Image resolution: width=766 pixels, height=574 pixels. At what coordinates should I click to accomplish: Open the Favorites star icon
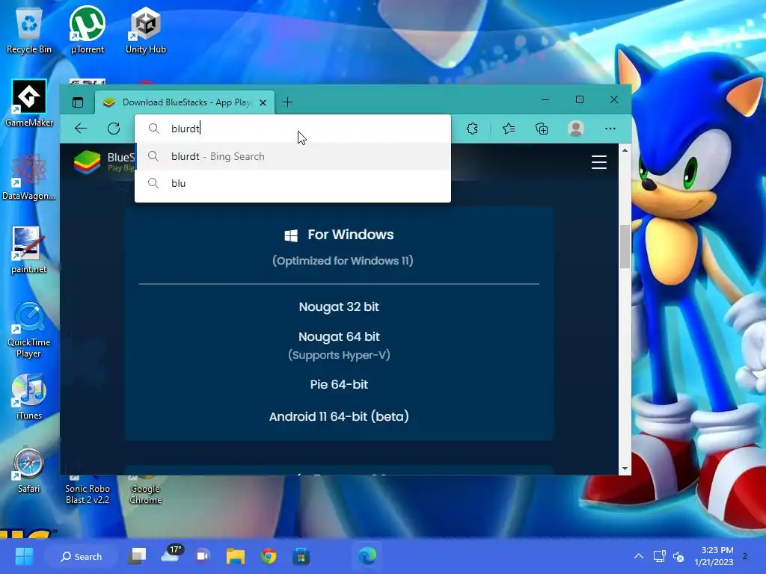509,129
